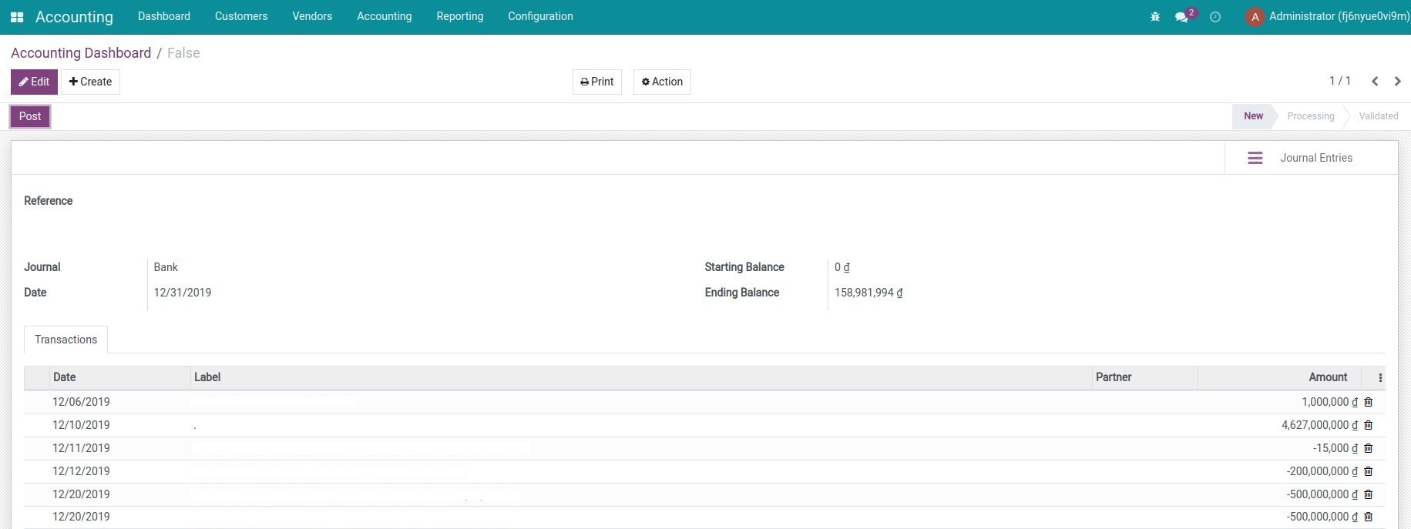Open the apps grid home menu icon
Viewport: 1411px width, 529px height.
click(x=17, y=17)
